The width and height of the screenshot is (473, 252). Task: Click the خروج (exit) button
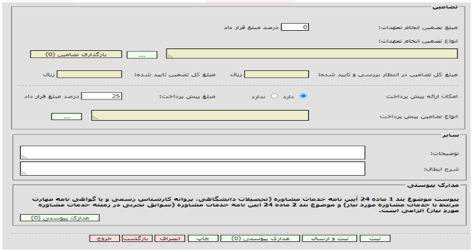click(105, 238)
